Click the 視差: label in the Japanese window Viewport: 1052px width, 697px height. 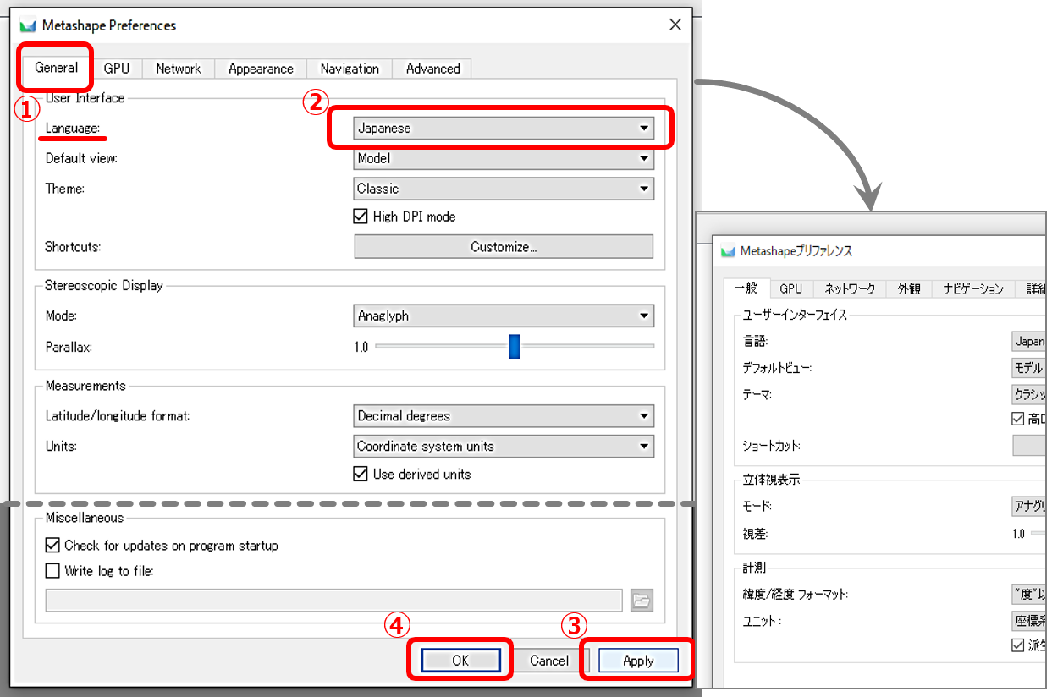point(755,533)
